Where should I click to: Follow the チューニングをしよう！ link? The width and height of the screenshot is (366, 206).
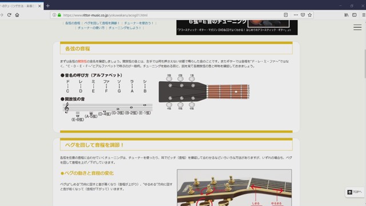125,28
